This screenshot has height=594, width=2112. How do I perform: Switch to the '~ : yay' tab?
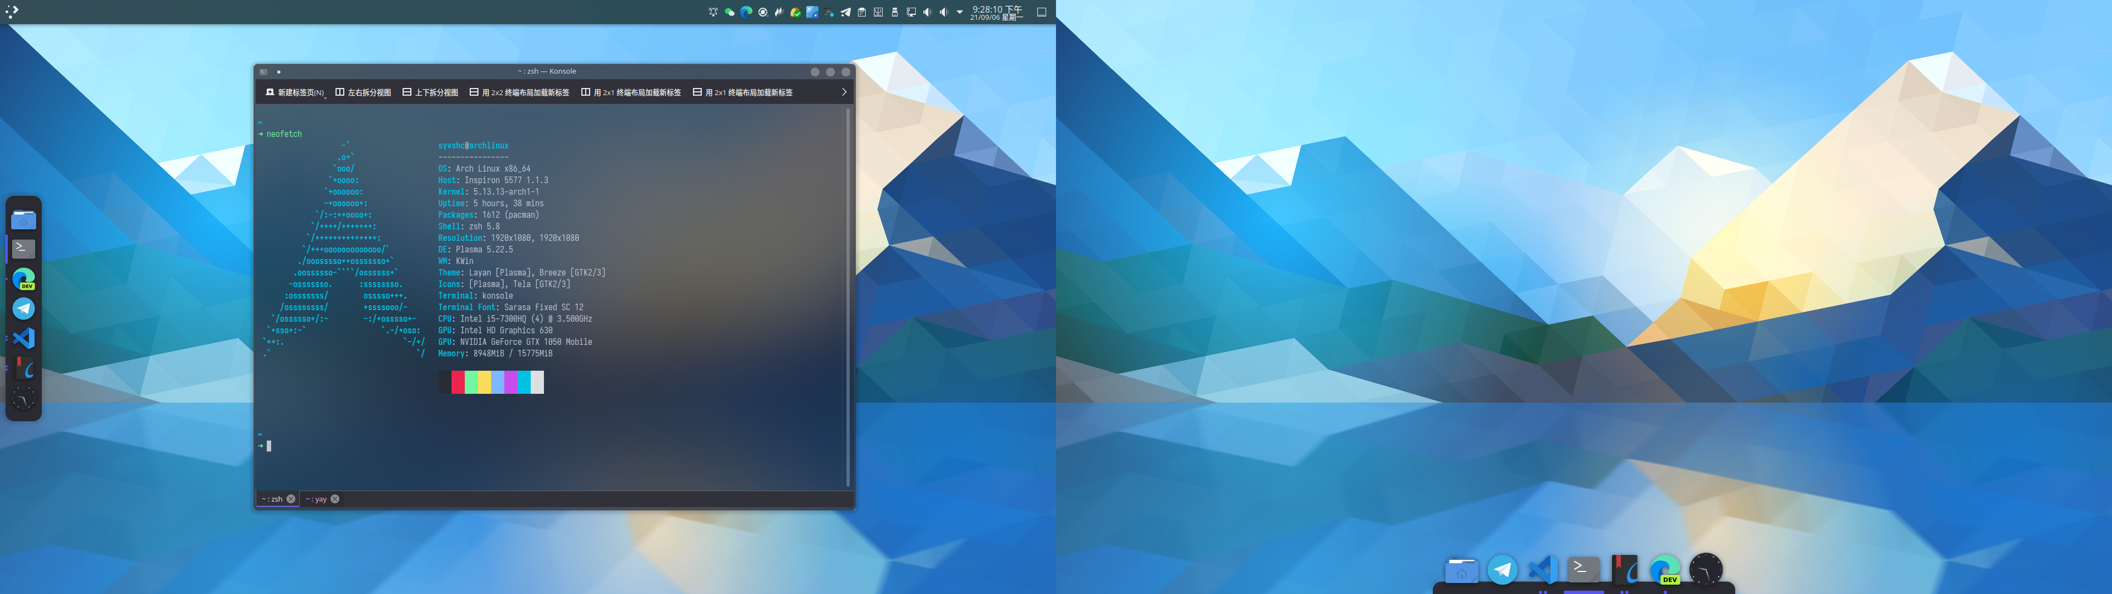pos(316,499)
